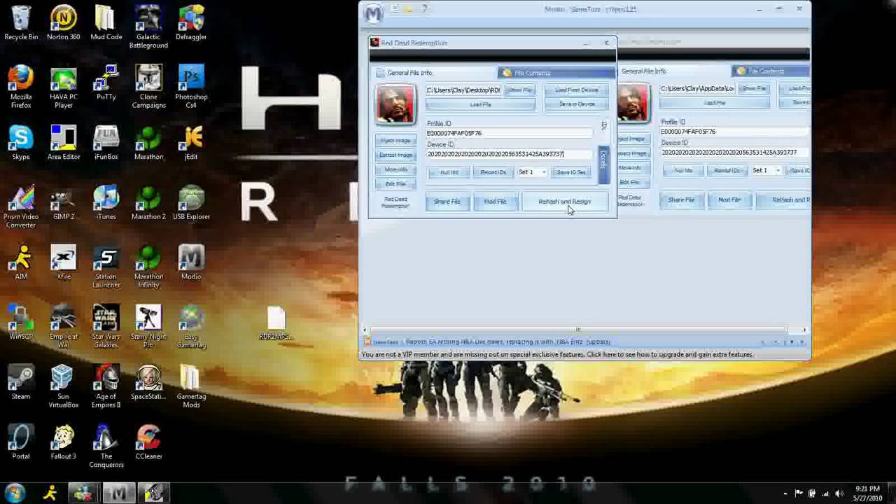Click the blue vertical side tab beside Device ID
The width and height of the screenshot is (896, 504).
pyautogui.click(x=603, y=165)
